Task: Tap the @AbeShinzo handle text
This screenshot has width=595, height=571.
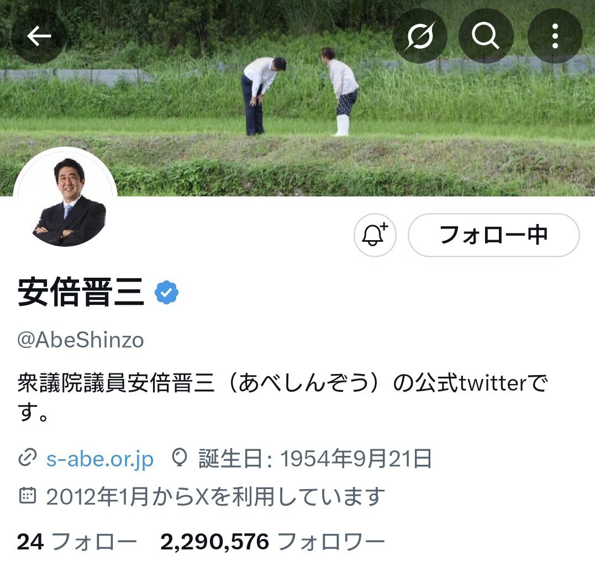Action: click(81, 340)
